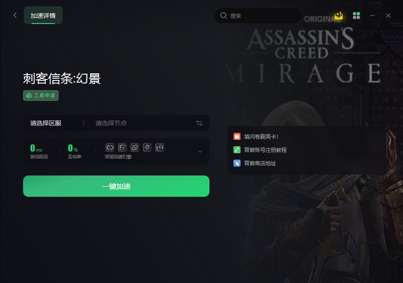Open the 请选择节点 node selector
The height and width of the screenshot is (283, 403).
tap(111, 123)
